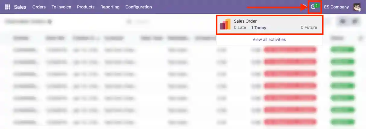The height and width of the screenshot is (129, 366).
Task: Expand the Orders menu
Action: [39, 7]
